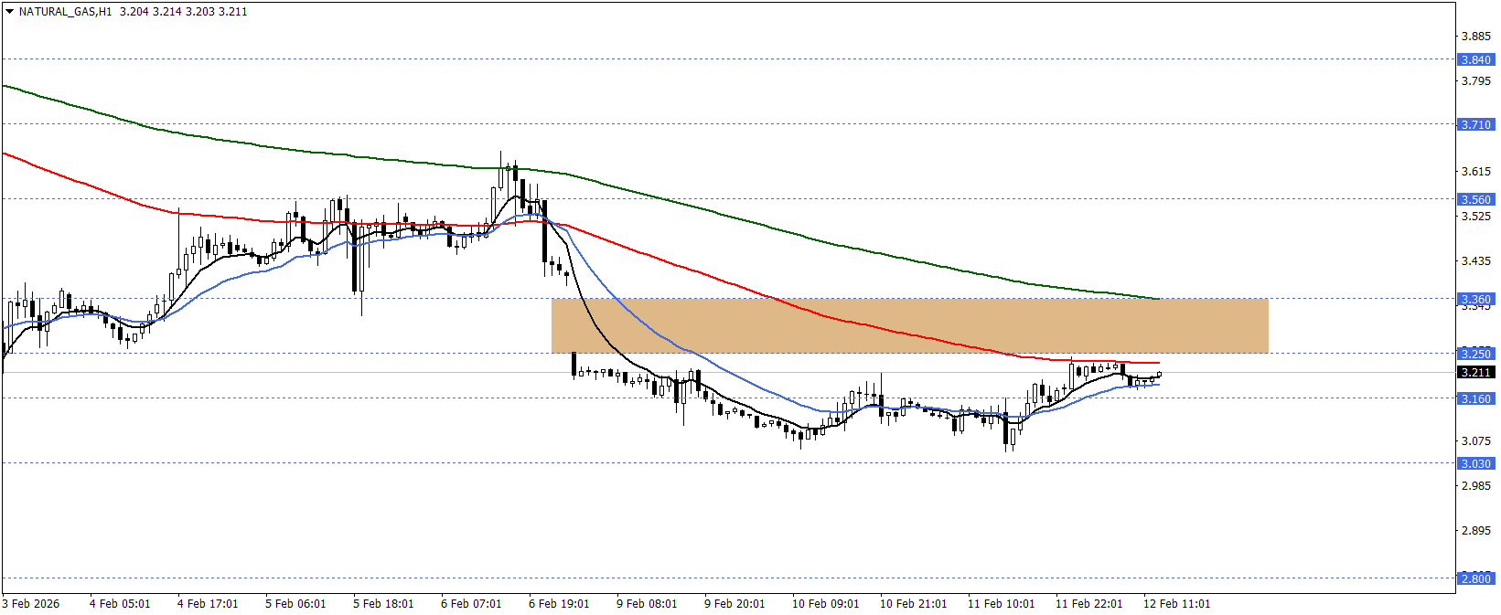Click the black current price 3.211 tag

click(x=1474, y=372)
